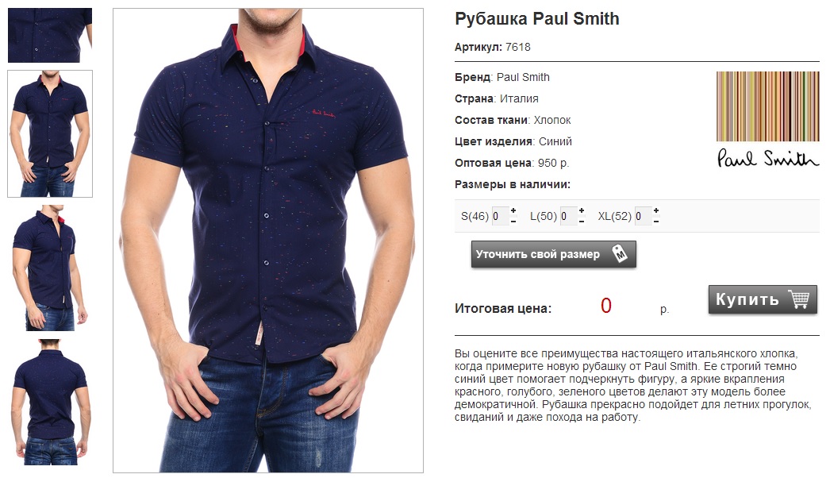This screenshot has height=478, width=830.
Task: Select the front view shirt thumbnail
Action: click(x=50, y=133)
